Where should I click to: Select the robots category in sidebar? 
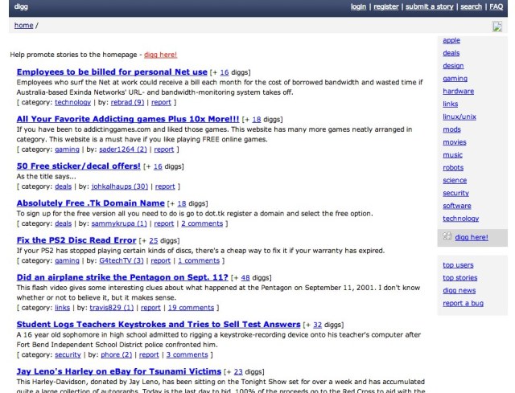(453, 168)
